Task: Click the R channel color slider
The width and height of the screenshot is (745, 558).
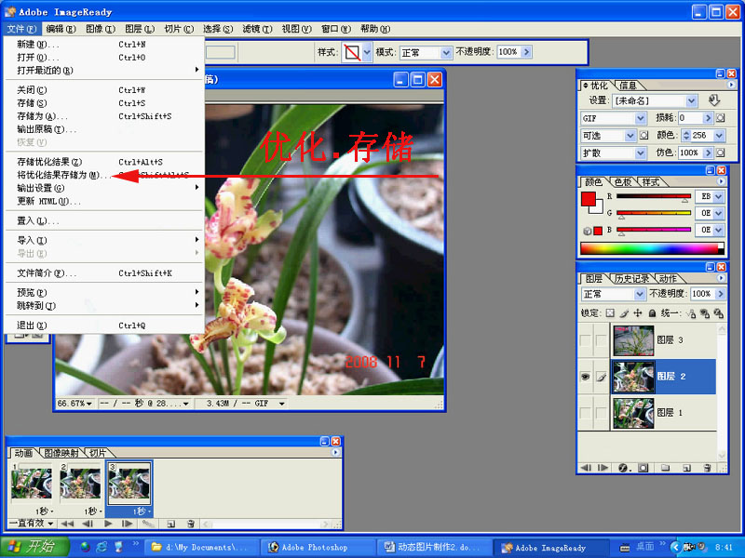Action: point(654,196)
